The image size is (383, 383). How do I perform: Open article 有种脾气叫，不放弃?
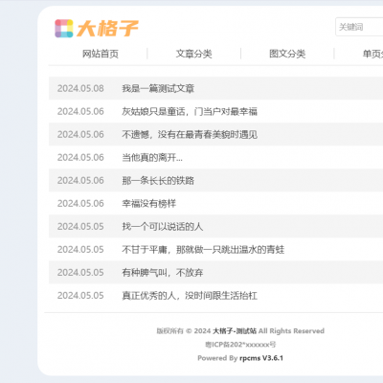point(163,272)
